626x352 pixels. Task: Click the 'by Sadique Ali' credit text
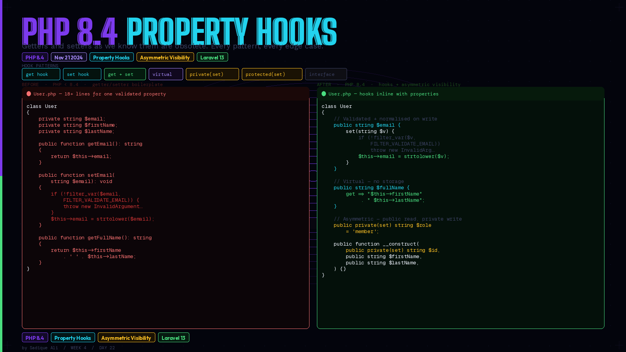[39, 347]
